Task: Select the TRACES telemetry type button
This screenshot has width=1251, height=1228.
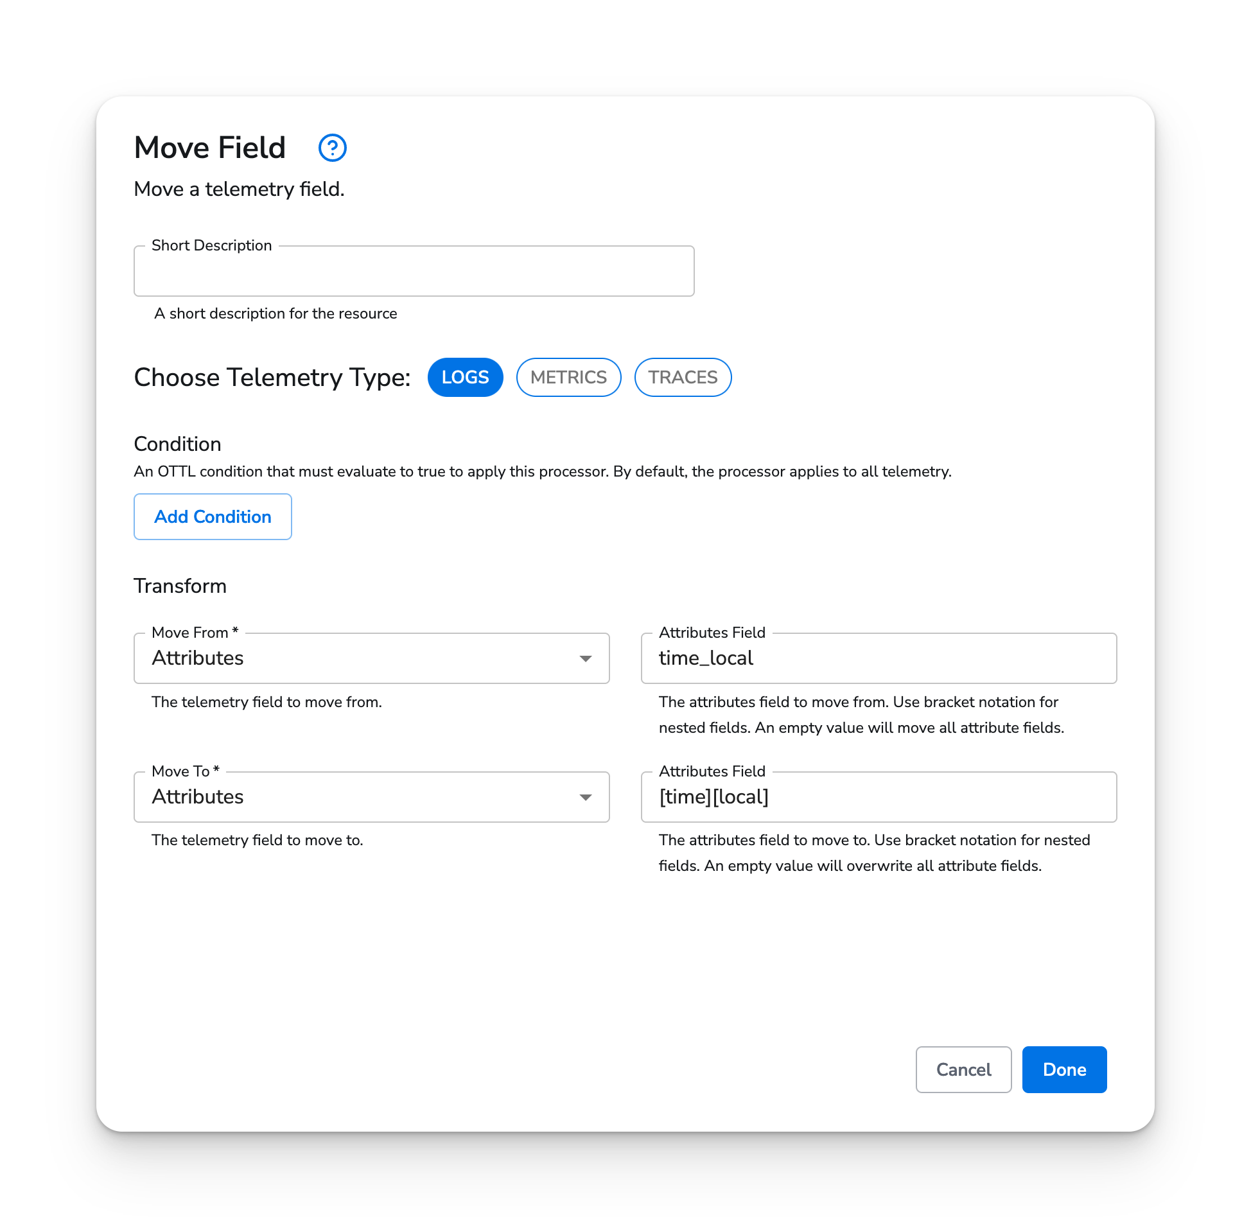Action: (x=682, y=377)
